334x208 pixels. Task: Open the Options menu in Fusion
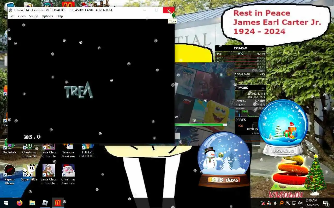[47, 16]
